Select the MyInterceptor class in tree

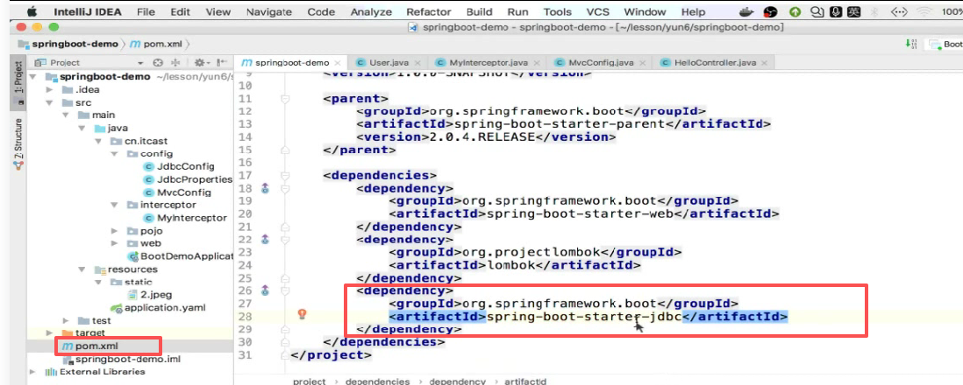click(x=184, y=218)
